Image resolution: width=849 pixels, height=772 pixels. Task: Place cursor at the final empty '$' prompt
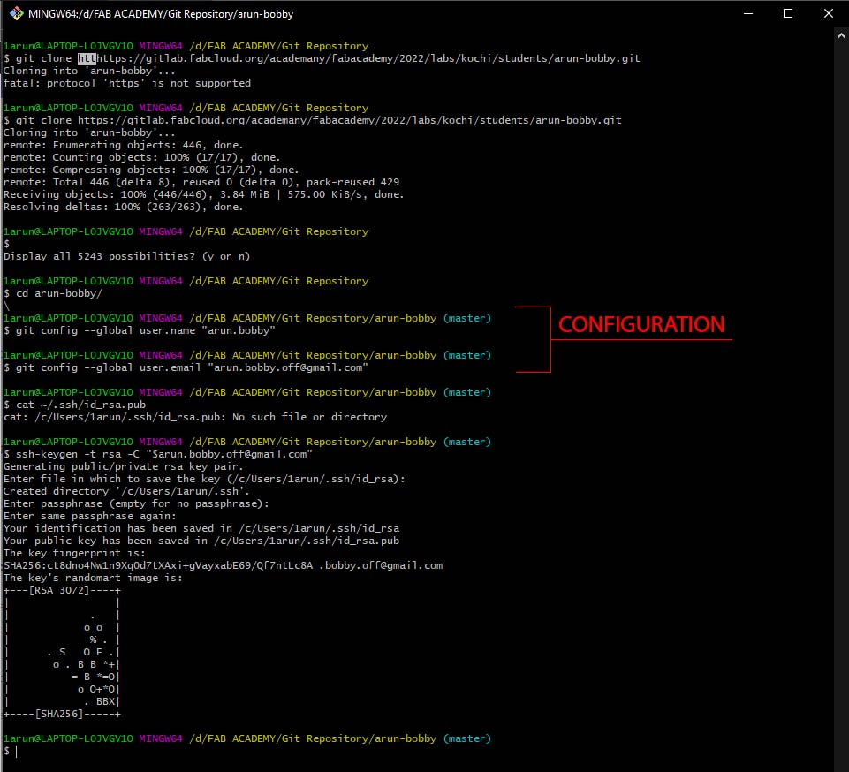pos(16,752)
